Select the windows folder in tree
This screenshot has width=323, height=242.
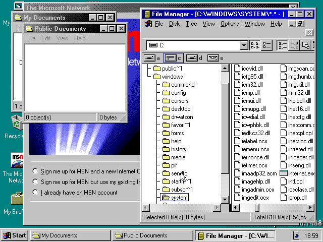pos(168,77)
